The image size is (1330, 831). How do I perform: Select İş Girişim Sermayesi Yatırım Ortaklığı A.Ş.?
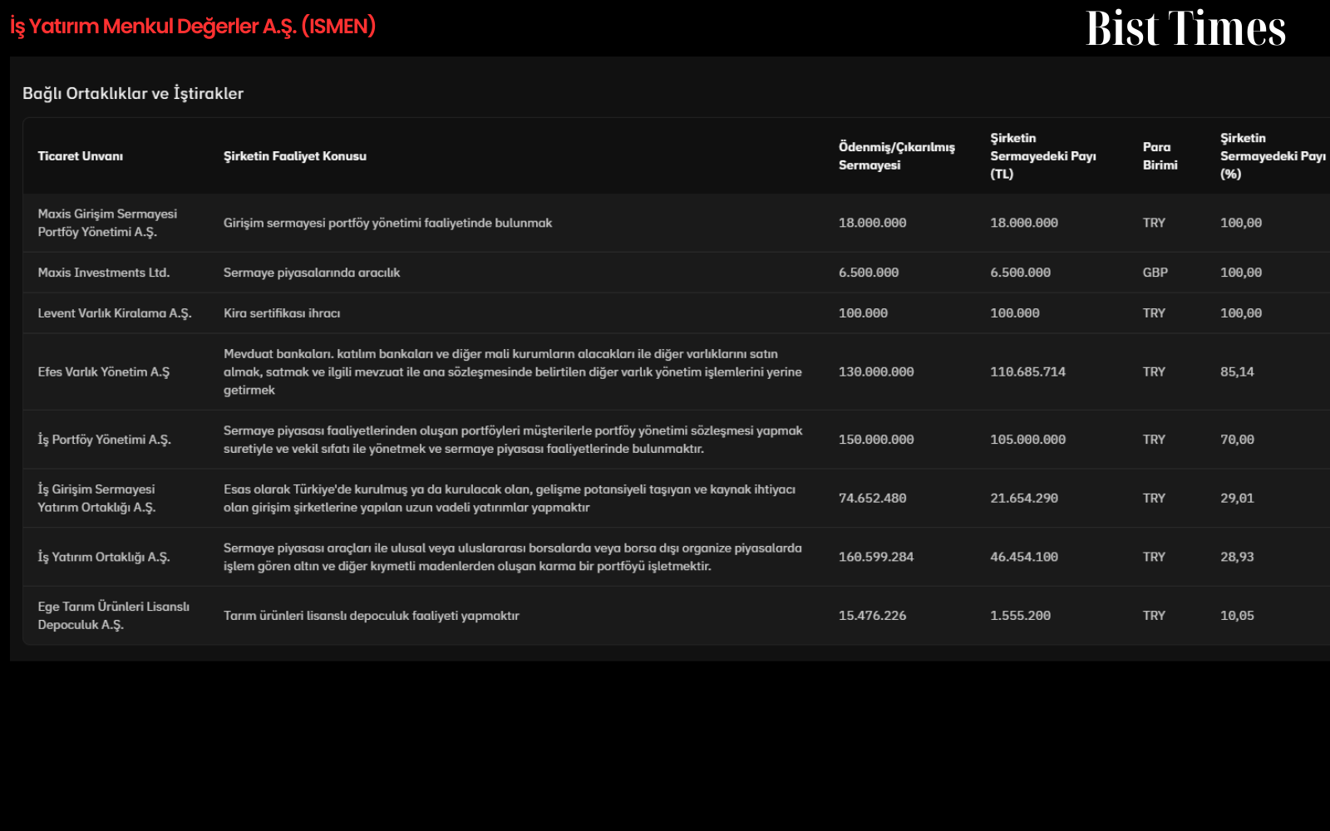96,499
